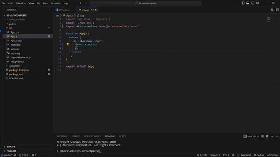Viewport: 280px width, 157px height.
Task: Kill terminal with trash icon
Action: pyautogui.click(x=267, y=137)
